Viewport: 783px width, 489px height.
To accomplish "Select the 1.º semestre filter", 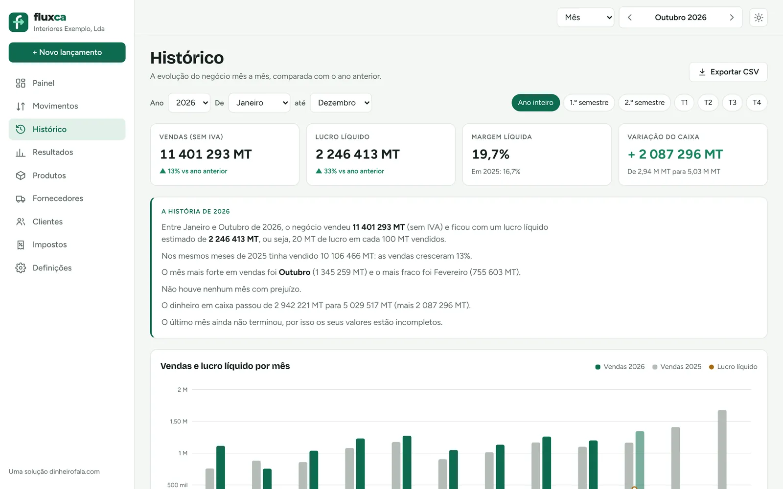I will click(x=589, y=103).
